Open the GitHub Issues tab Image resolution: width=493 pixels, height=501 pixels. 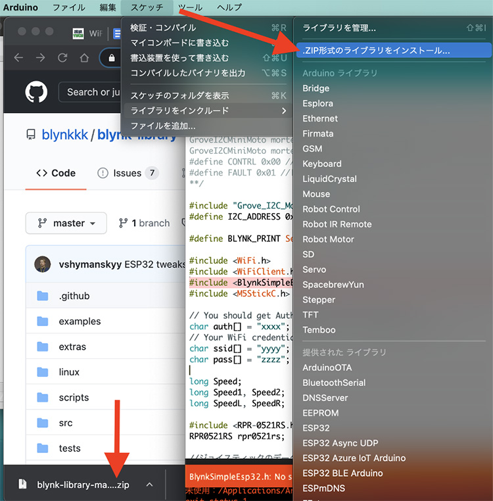(128, 173)
